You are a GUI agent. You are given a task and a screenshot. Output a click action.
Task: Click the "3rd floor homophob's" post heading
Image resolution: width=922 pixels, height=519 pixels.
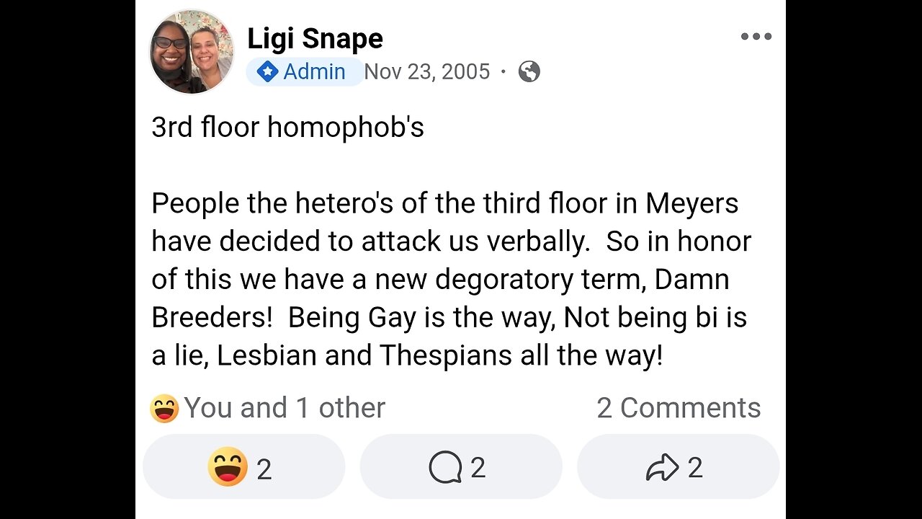pyautogui.click(x=287, y=128)
